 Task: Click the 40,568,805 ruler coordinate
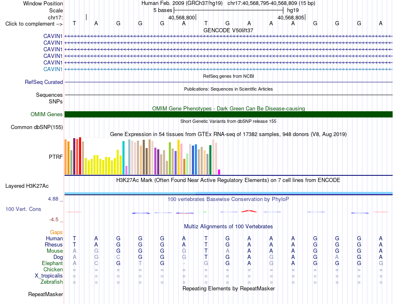291,17
